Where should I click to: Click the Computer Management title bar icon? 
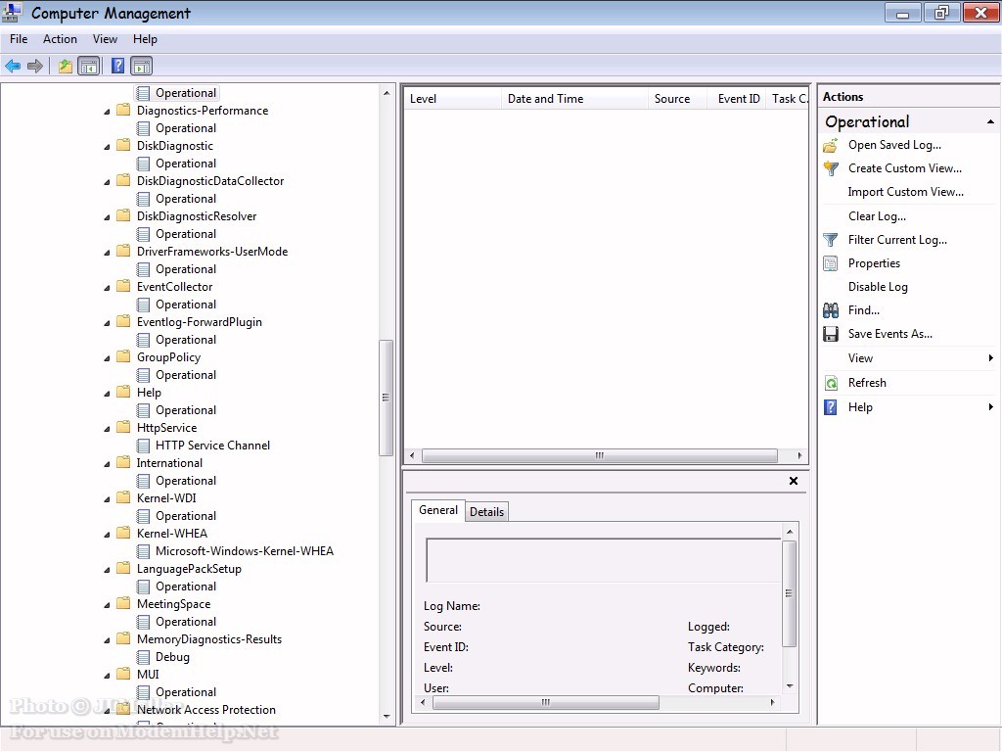12,12
